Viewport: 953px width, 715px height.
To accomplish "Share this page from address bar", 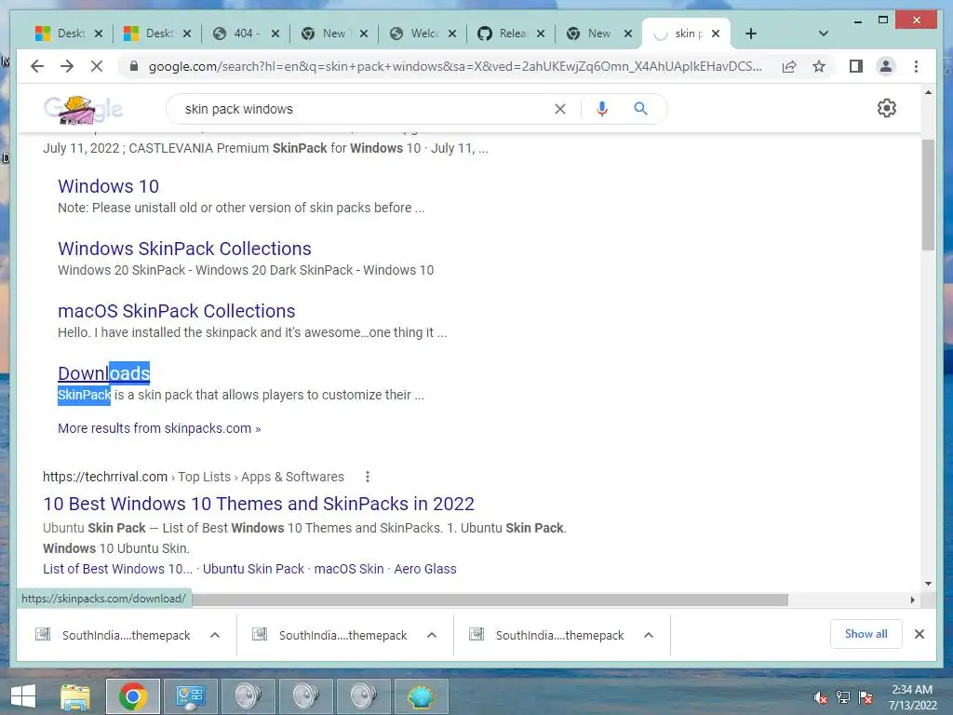I will point(789,66).
